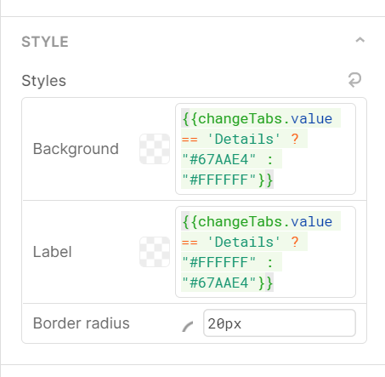
Task: Open the Background color swatch
Action: (x=155, y=149)
